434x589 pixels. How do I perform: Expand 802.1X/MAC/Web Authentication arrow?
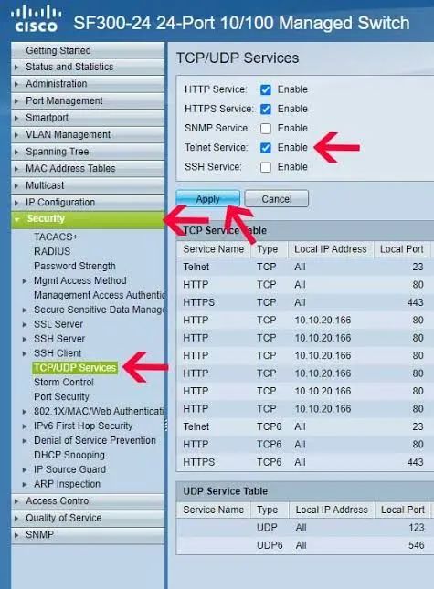click(25, 412)
